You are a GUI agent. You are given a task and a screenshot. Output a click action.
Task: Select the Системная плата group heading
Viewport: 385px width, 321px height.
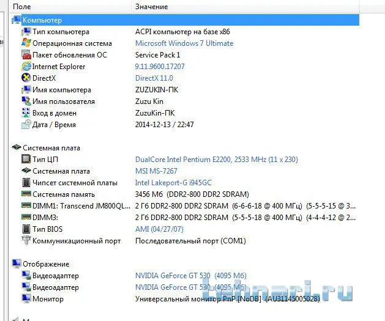(51, 148)
